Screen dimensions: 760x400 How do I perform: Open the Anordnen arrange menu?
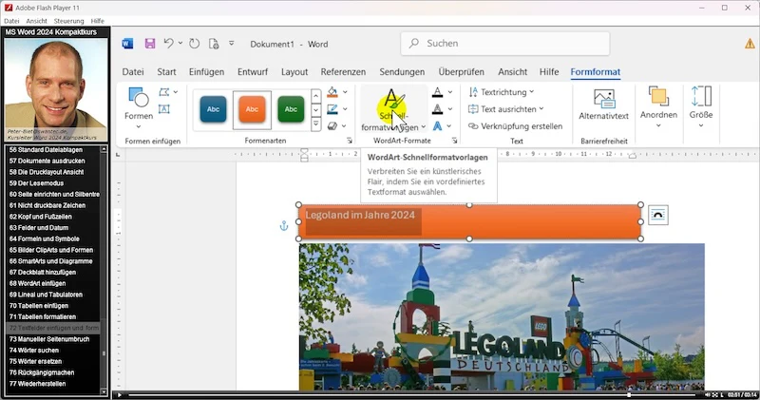tap(658, 107)
